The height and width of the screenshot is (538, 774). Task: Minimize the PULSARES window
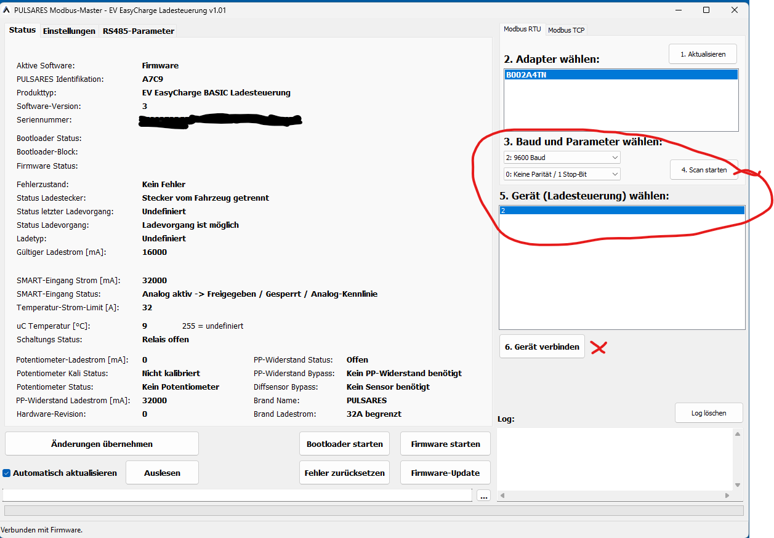pyautogui.click(x=678, y=10)
